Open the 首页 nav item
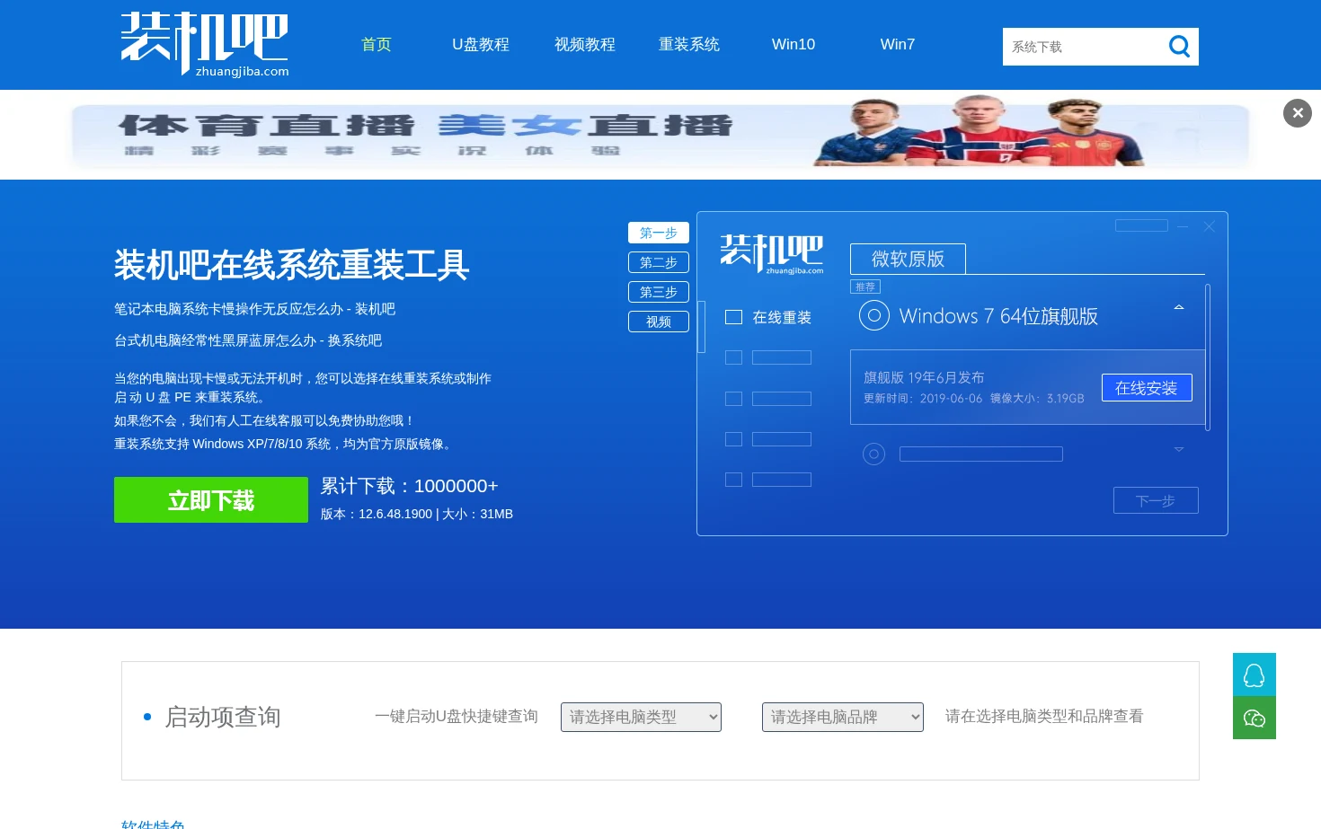The image size is (1321, 829). 377,44
